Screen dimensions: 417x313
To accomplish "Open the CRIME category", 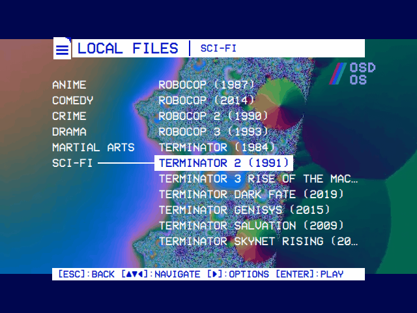I will (x=69, y=116).
